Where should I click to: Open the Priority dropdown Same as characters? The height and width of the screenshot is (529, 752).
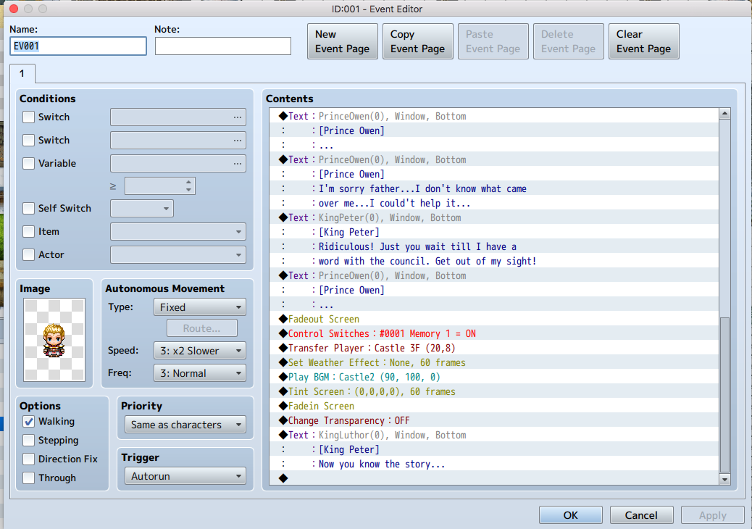(185, 425)
